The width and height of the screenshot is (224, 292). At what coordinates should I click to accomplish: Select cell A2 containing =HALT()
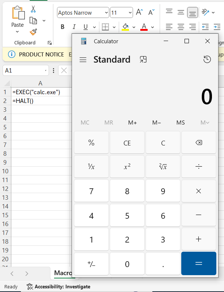[40, 101]
